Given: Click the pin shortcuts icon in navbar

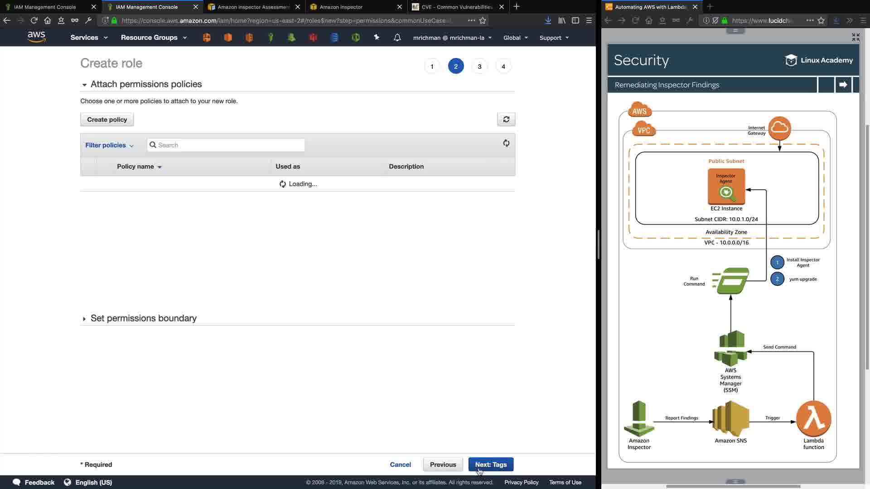Looking at the screenshot, I should coord(377,38).
